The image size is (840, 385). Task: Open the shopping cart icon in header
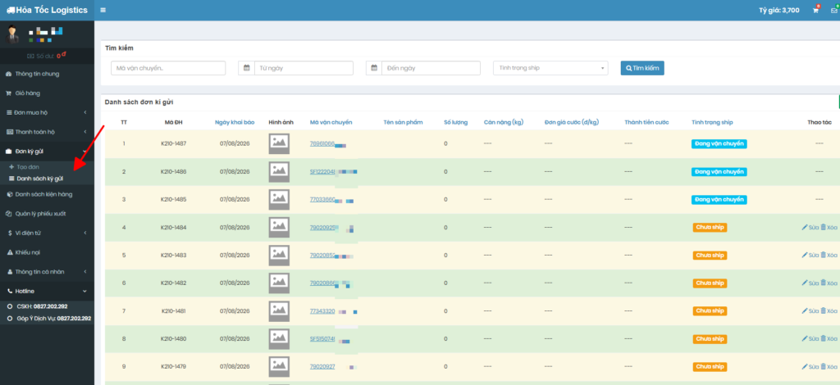[x=815, y=10]
